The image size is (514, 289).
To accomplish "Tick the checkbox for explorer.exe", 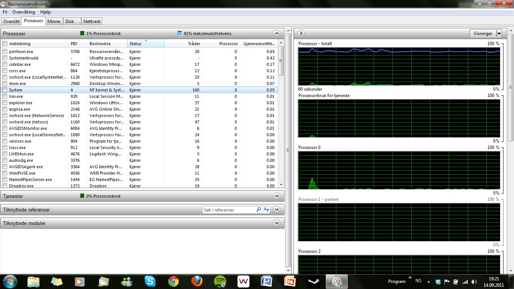I will [5, 103].
